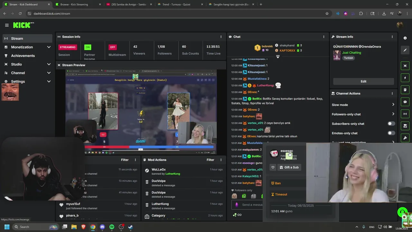Image resolution: width=412 pixels, height=232 pixels.
Task: Toggle the channel actions camera icon in sidebar
Action: pos(405,126)
